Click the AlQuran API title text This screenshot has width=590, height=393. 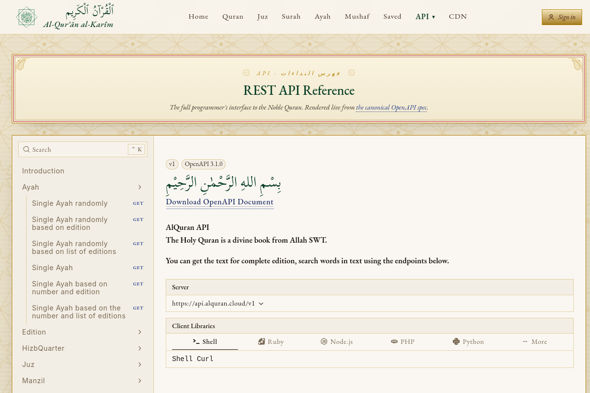click(x=187, y=227)
